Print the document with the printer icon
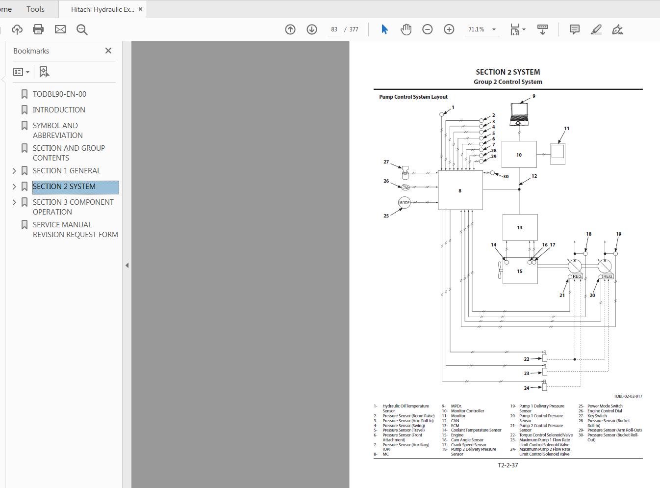 click(x=38, y=29)
